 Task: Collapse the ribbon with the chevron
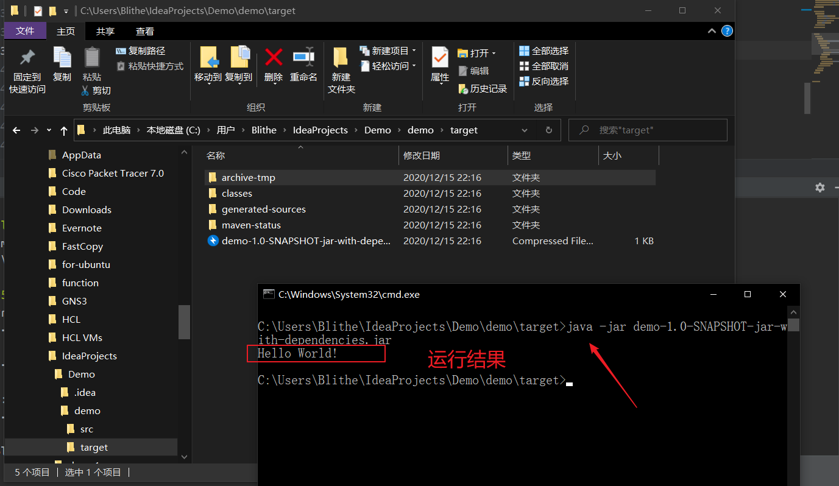click(x=712, y=31)
